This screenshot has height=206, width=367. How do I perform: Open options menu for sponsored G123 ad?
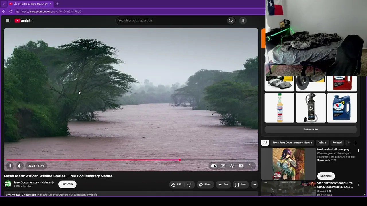[358, 150]
